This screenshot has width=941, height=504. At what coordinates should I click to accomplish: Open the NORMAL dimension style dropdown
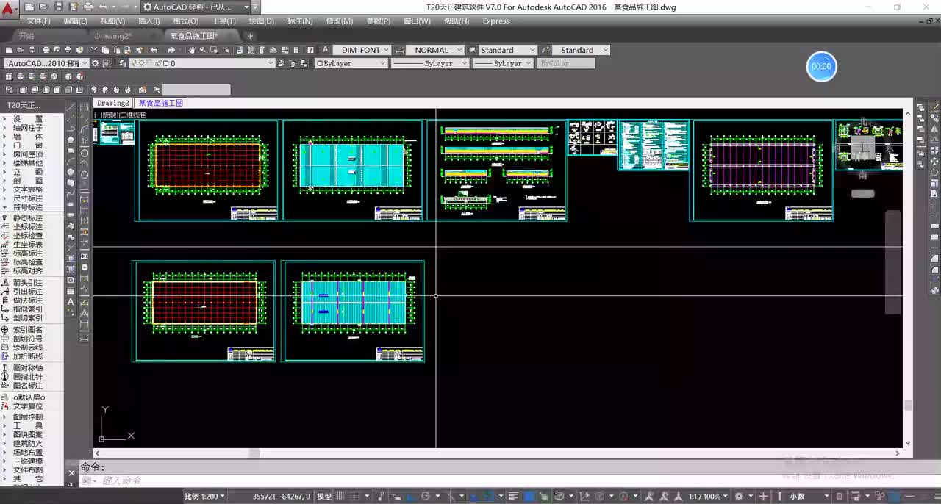coord(434,50)
